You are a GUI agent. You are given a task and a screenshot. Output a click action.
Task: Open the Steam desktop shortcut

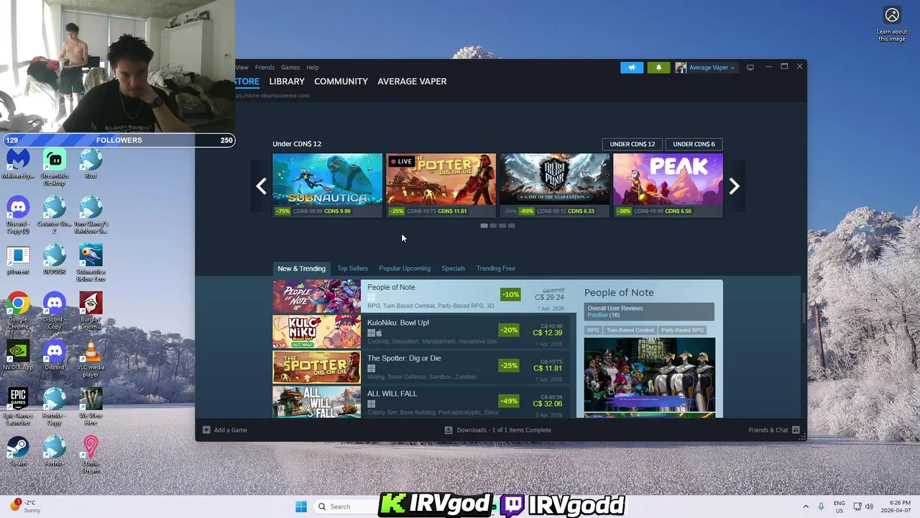click(18, 452)
